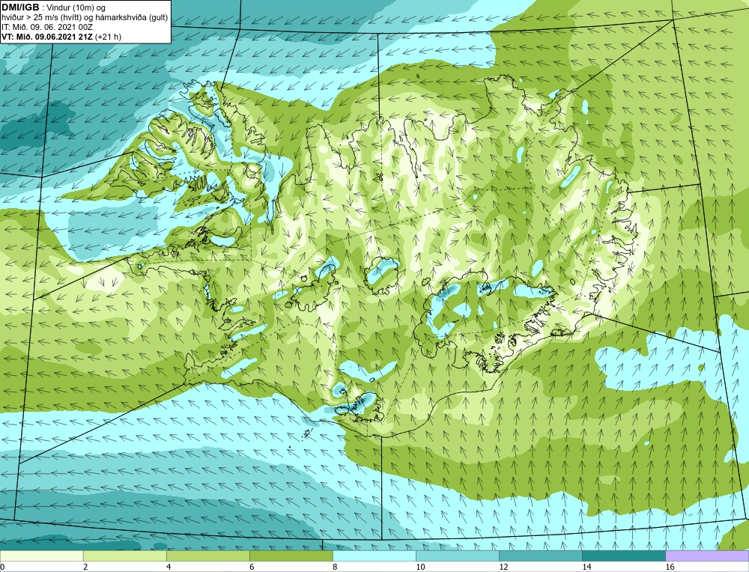Click the legend tick label "12"

coord(503,567)
